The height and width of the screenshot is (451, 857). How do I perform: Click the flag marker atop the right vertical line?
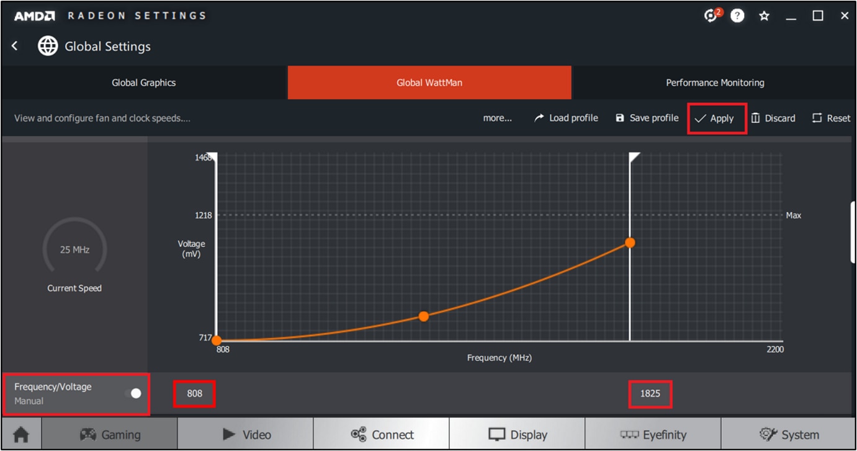pyautogui.click(x=634, y=158)
